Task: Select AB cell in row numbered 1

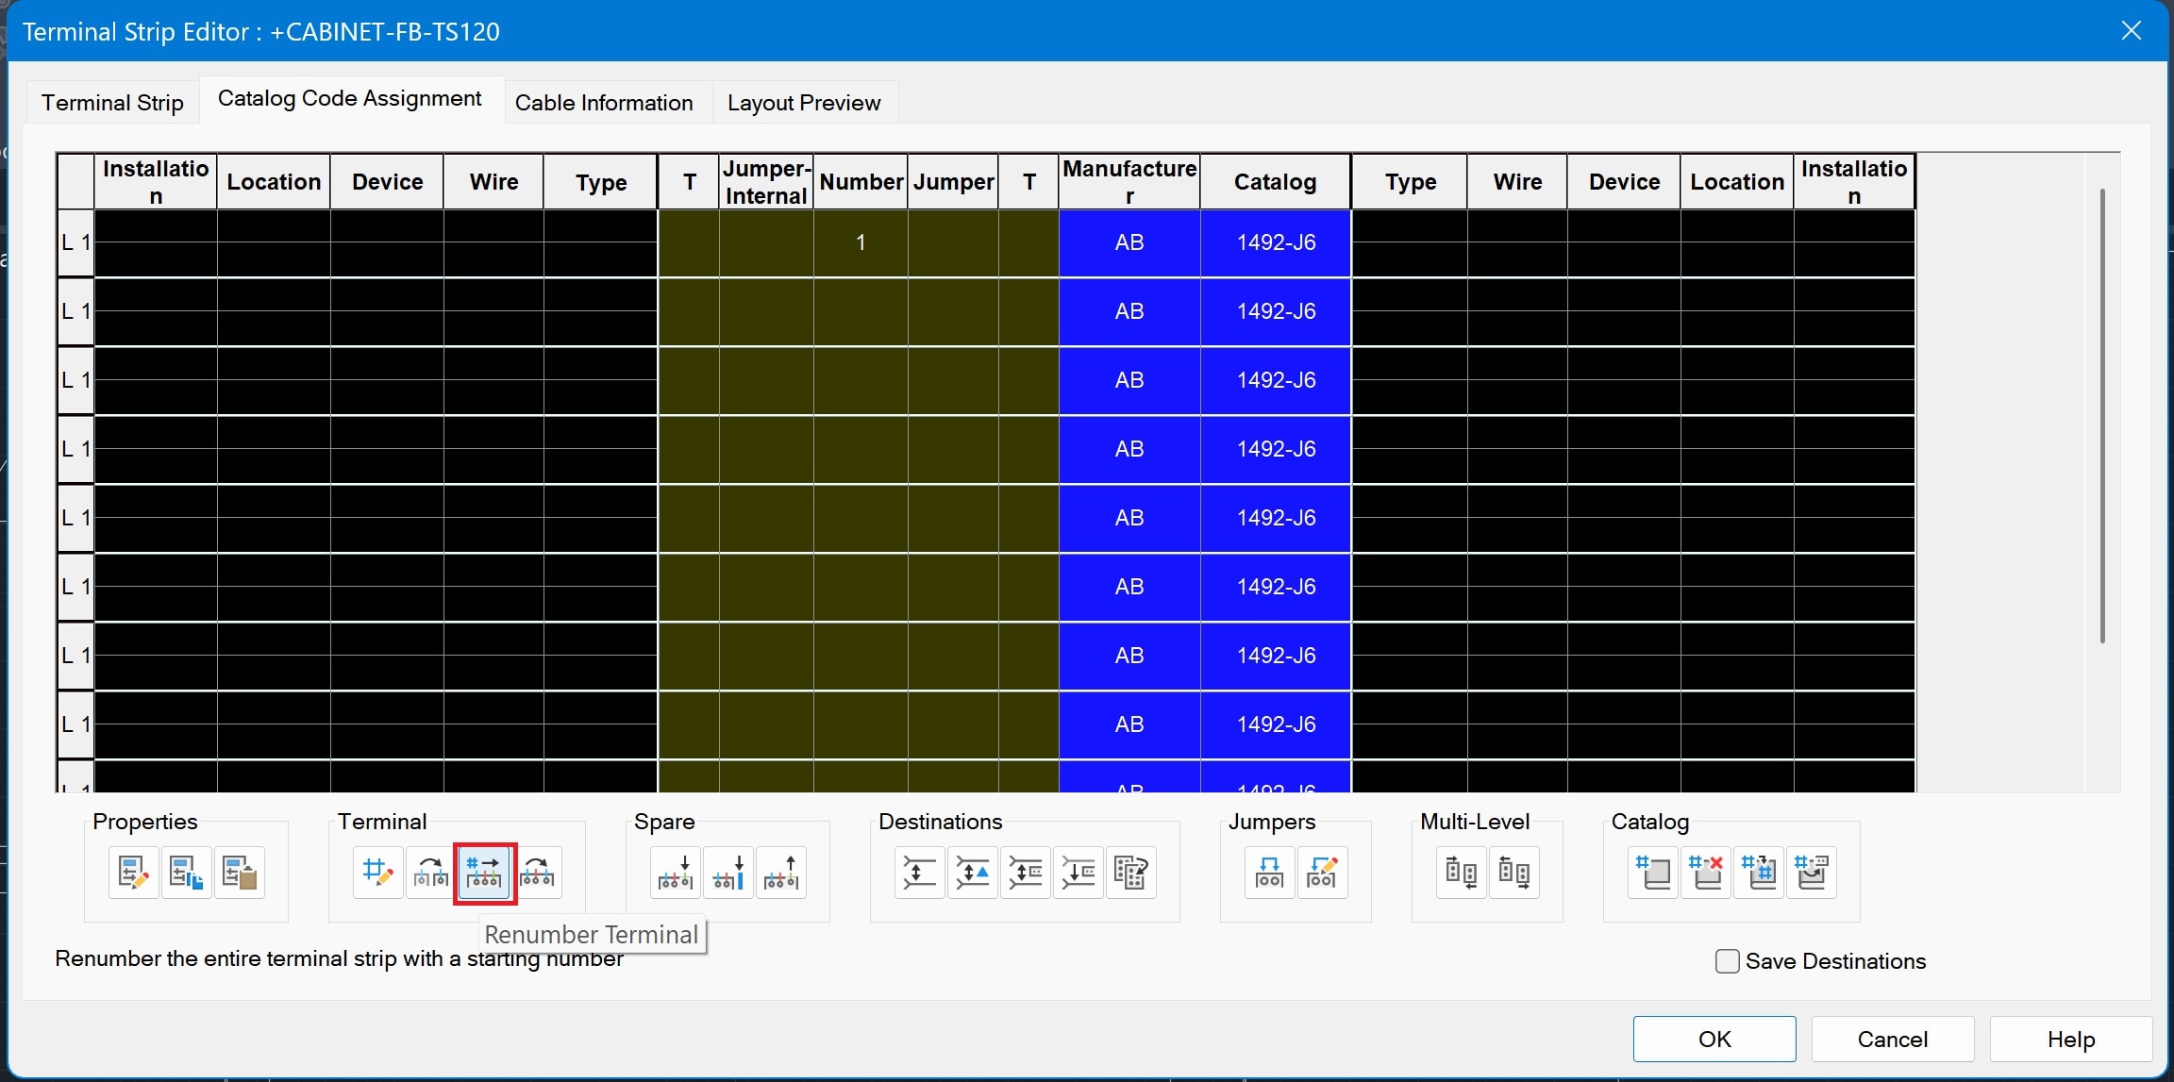Action: [1129, 242]
